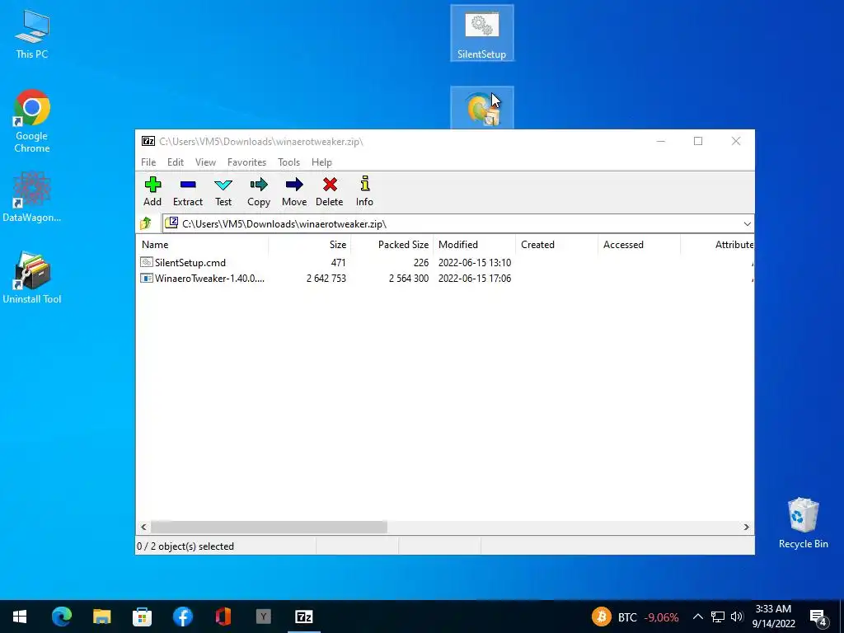Run the Test archive tool
Image resolution: width=844 pixels, height=633 pixels.
coord(223,191)
